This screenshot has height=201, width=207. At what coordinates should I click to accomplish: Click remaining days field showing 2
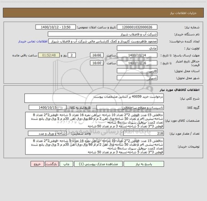pyautogui.click(x=72, y=55)
